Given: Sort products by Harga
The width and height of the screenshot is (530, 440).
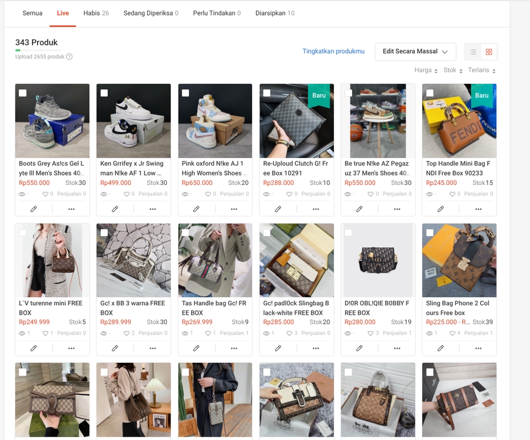Looking at the screenshot, I should pyautogui.click(x=426, y=70).
